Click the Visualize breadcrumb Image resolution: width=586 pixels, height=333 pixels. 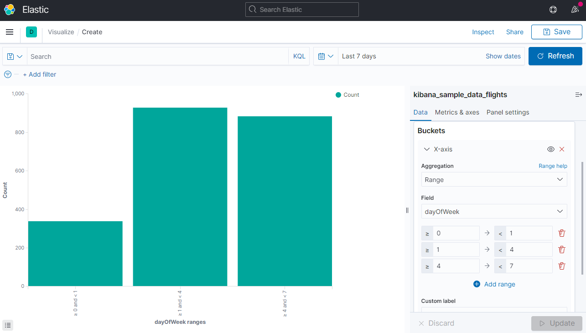[61, 32]
